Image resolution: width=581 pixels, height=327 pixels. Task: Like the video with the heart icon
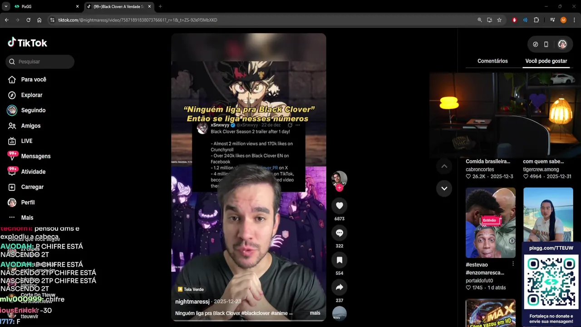(339, 206)
